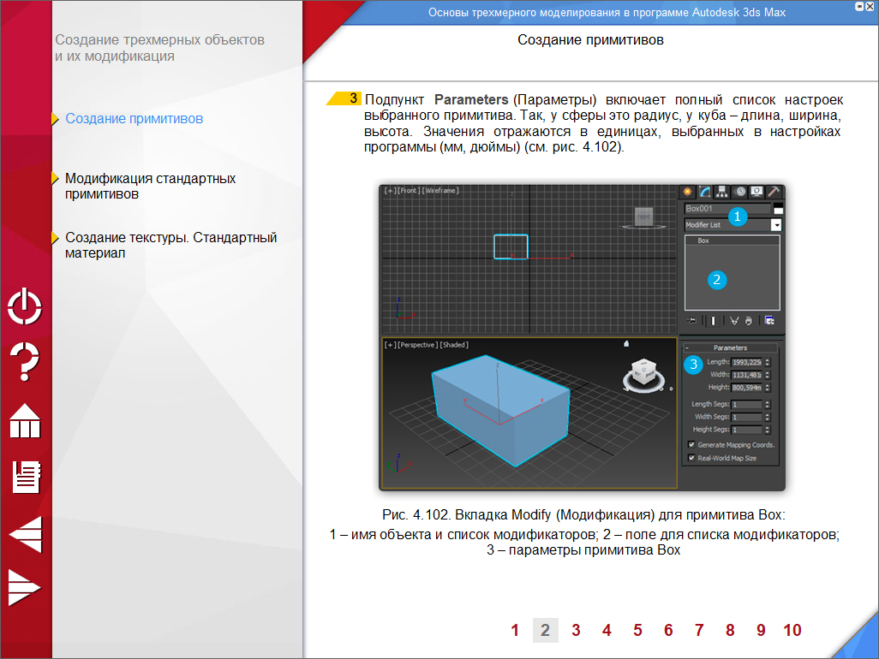Select the Utilities hammer icon

coord(773,192)
